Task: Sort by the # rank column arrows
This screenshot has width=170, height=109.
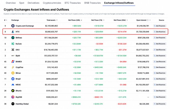Action: coord(7,20)
